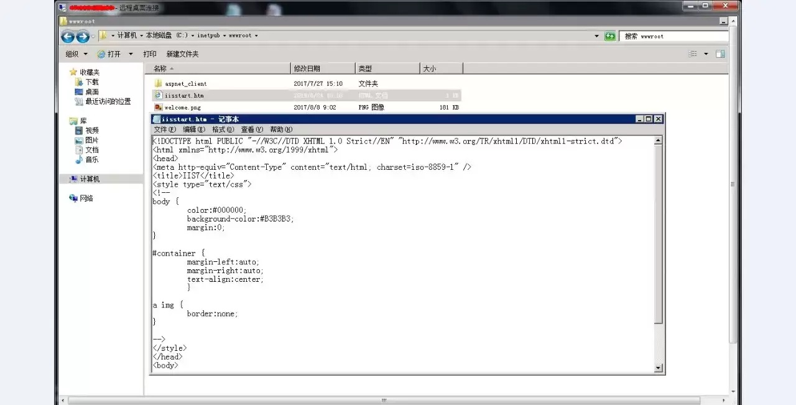Click the green refresh button beside address bar

coord(610,36)
